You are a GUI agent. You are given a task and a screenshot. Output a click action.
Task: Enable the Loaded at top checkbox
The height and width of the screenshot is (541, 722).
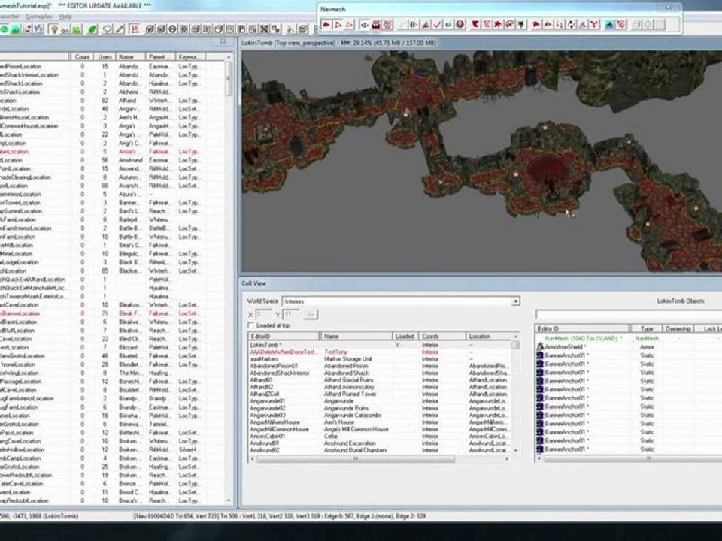[251, 325]
